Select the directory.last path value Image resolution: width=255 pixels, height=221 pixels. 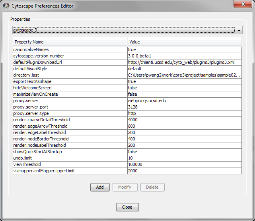(x=184, y=75)
